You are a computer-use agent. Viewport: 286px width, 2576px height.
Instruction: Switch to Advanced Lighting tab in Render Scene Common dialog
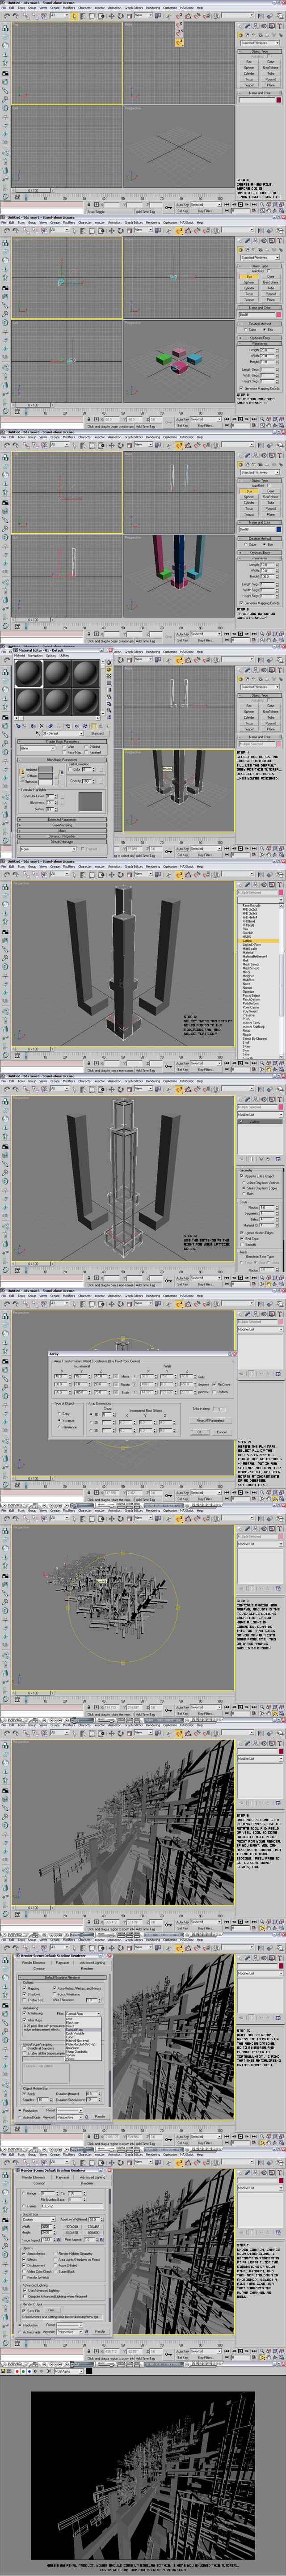pos(93,2178)
